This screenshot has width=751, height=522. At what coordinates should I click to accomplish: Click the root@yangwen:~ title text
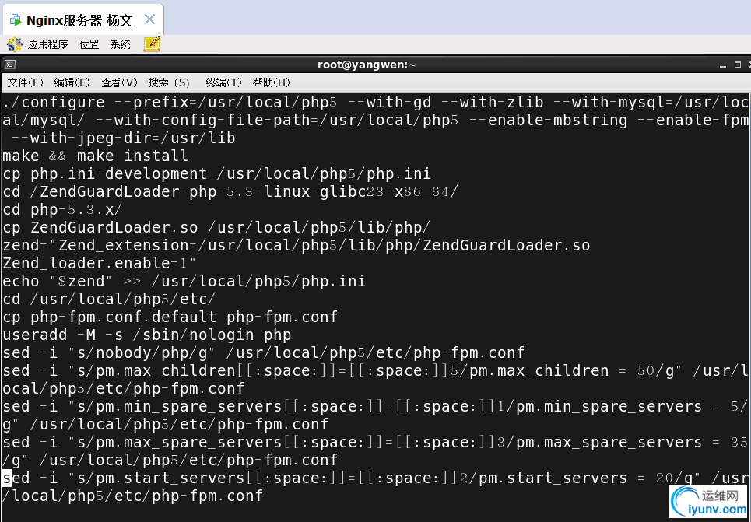pos(367,65)
